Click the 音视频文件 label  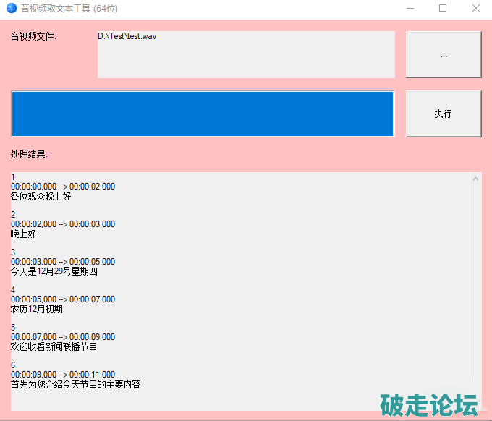click(33, 36)
